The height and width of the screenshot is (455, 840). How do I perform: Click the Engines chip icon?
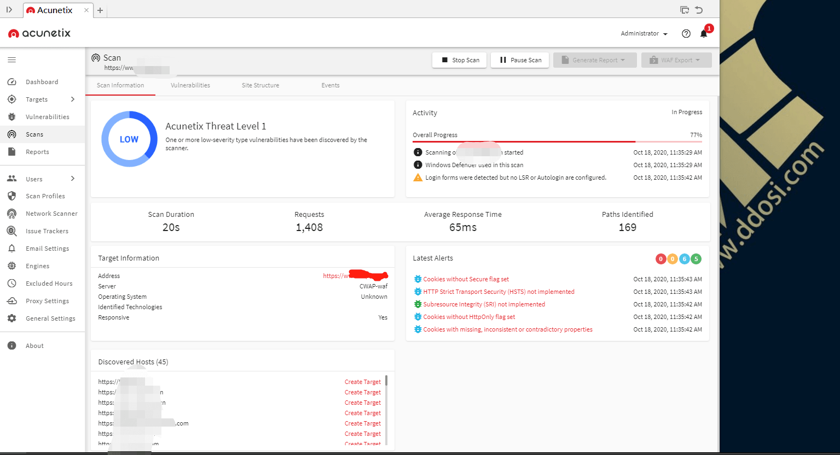point(12,266)
